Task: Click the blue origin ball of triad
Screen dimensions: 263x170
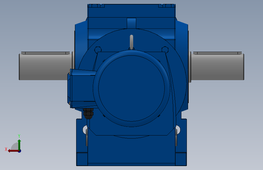Action: 19,151
